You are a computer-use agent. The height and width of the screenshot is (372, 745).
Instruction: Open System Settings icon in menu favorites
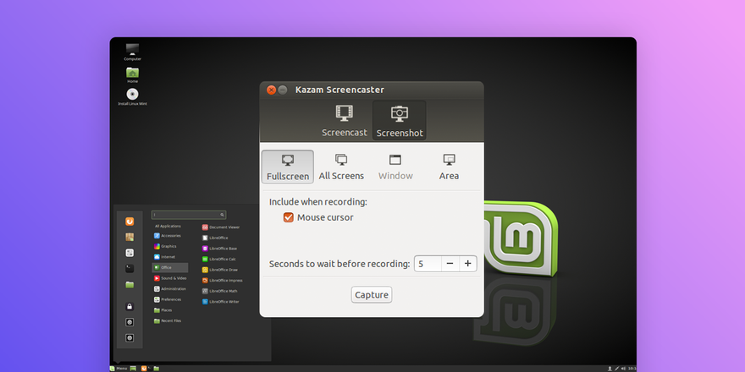click(130, 253)
